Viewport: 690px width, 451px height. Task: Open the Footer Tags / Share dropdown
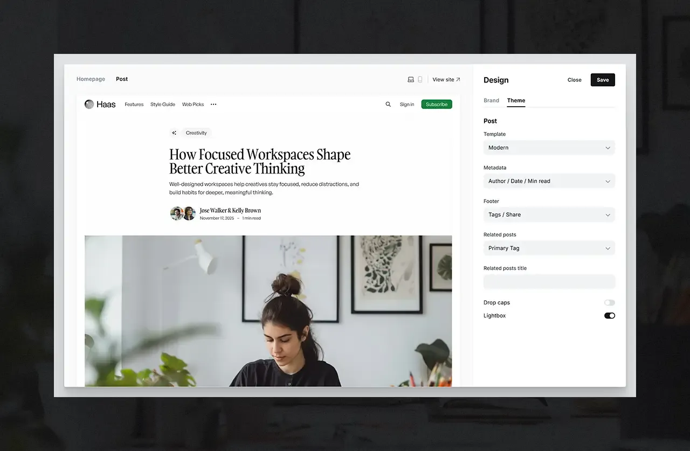(x=549, y=214)
